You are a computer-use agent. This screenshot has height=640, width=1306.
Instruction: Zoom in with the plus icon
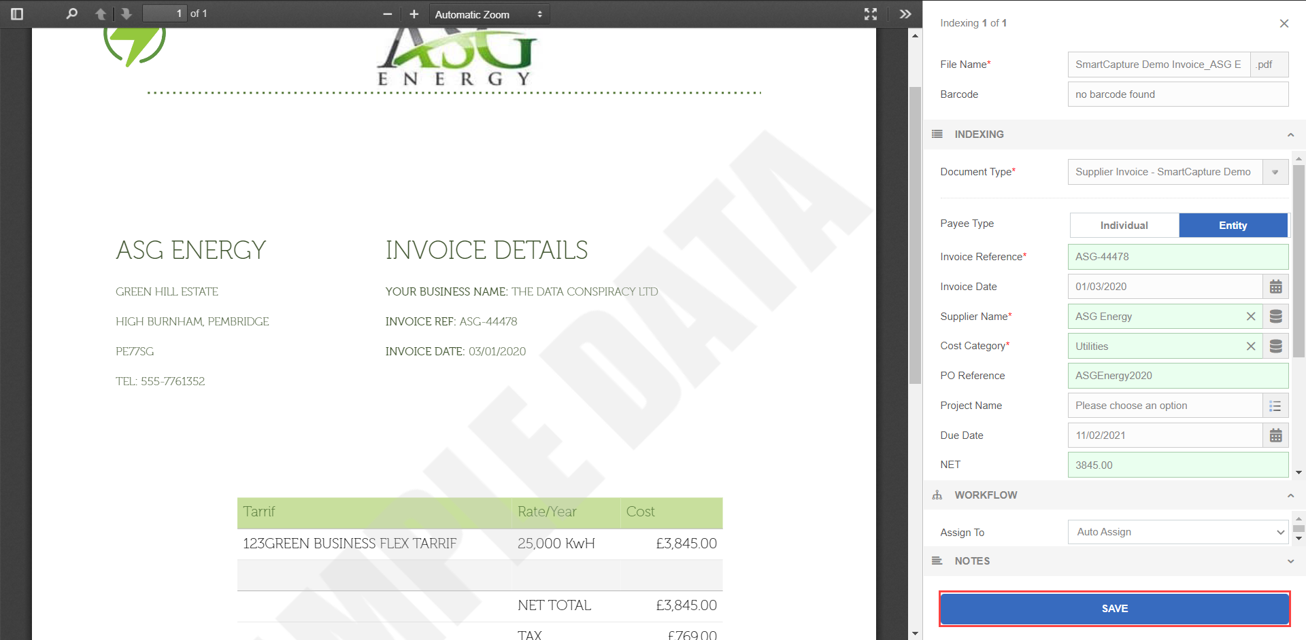(x=414, y=14)
